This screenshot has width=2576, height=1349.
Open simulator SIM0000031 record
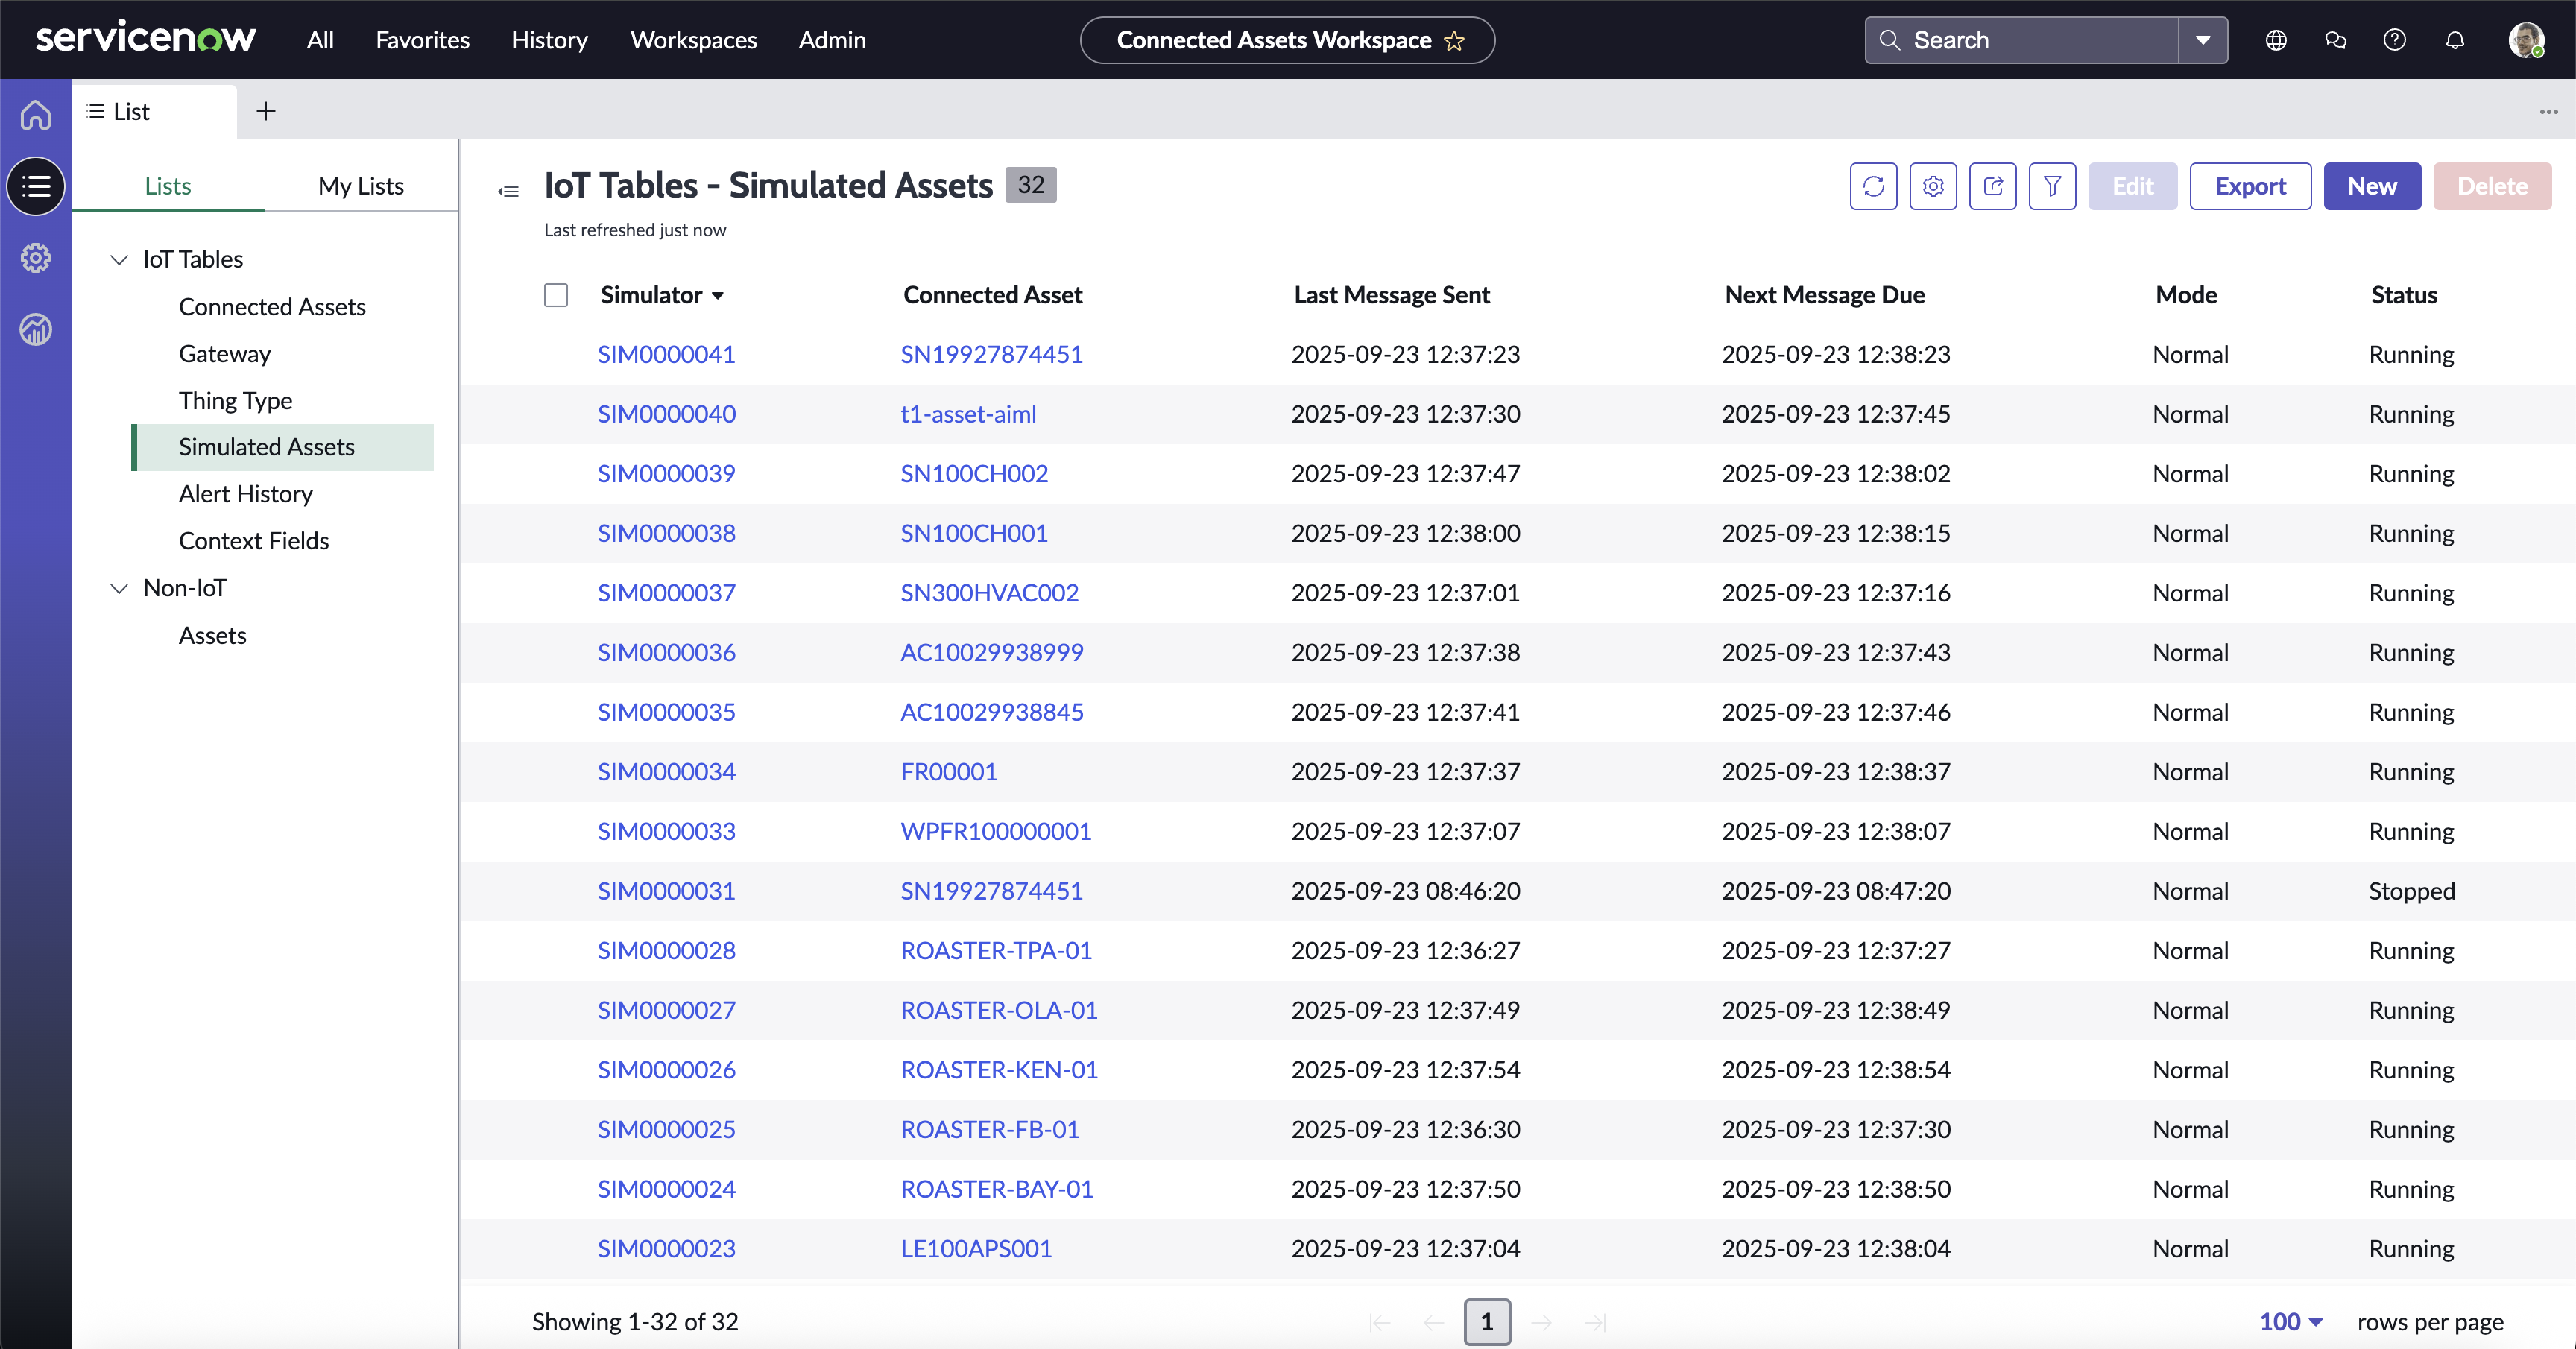(x=666, y=891)
